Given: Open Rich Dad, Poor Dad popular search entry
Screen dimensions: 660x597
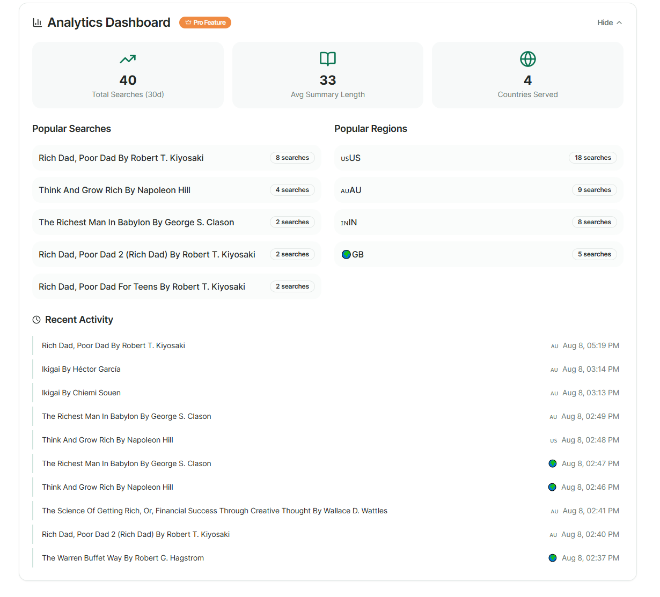Looking at the screenshot, I should [121, 158].
